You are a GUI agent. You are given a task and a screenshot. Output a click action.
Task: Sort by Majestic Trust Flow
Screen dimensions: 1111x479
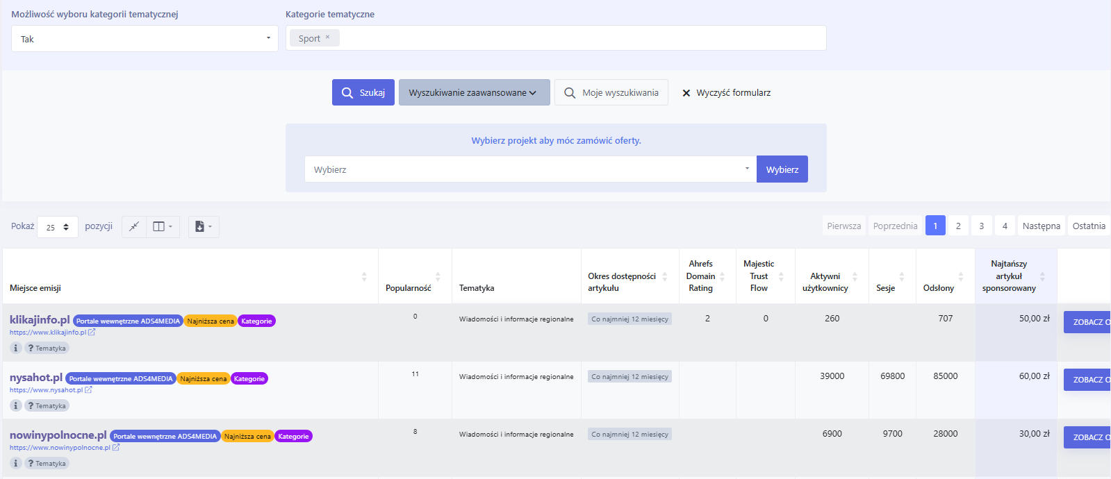pos(766,276)
